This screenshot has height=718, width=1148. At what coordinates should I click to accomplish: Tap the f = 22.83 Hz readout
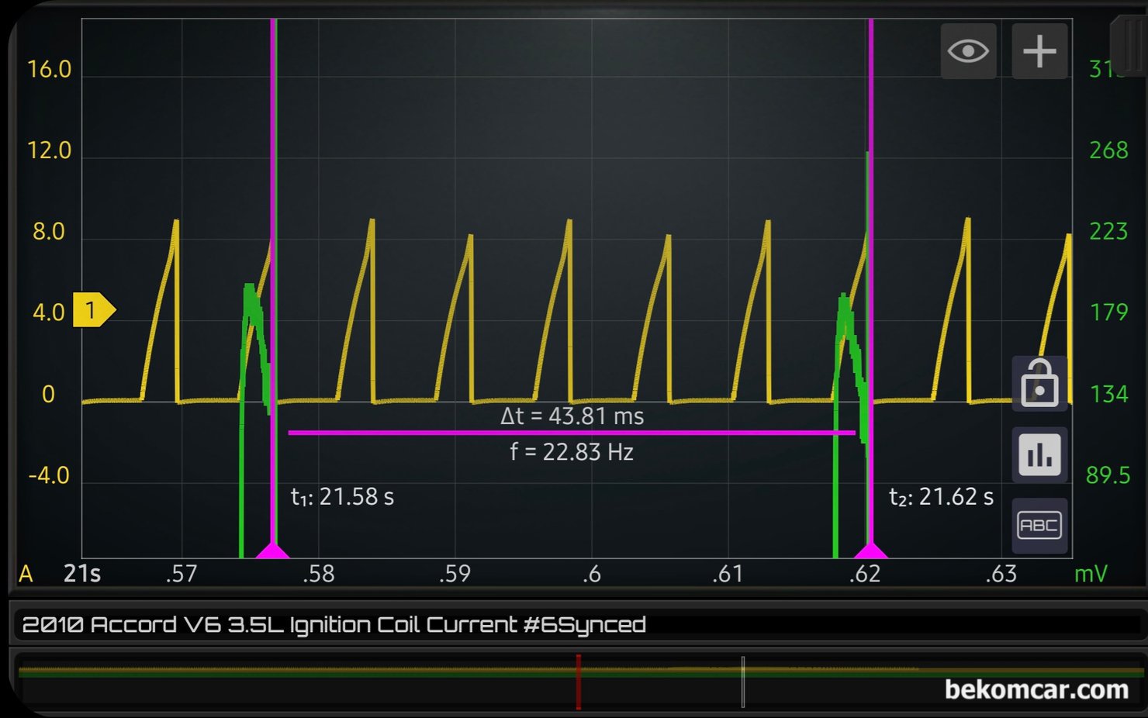pyautogui.click(x=572, y=452)
